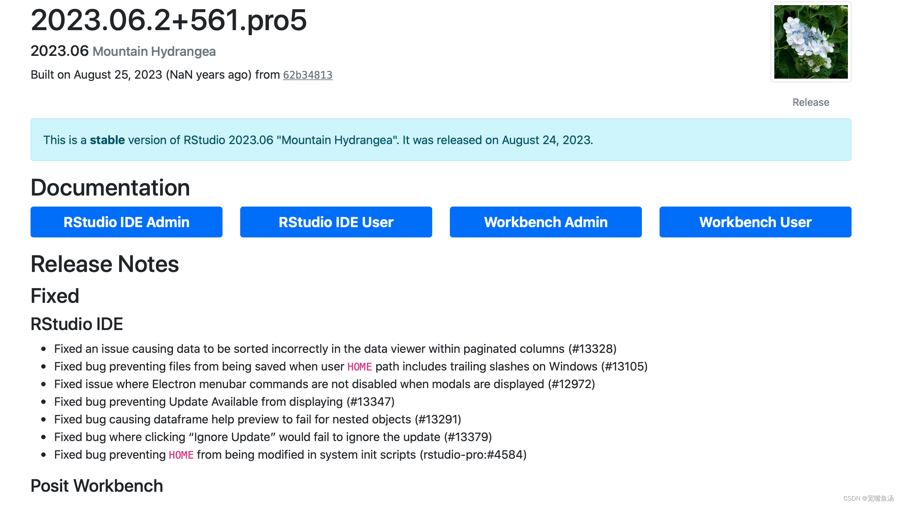Viewport: 899px width, 505px height.
Task: Click the stable version info banner
Action: 441,140
